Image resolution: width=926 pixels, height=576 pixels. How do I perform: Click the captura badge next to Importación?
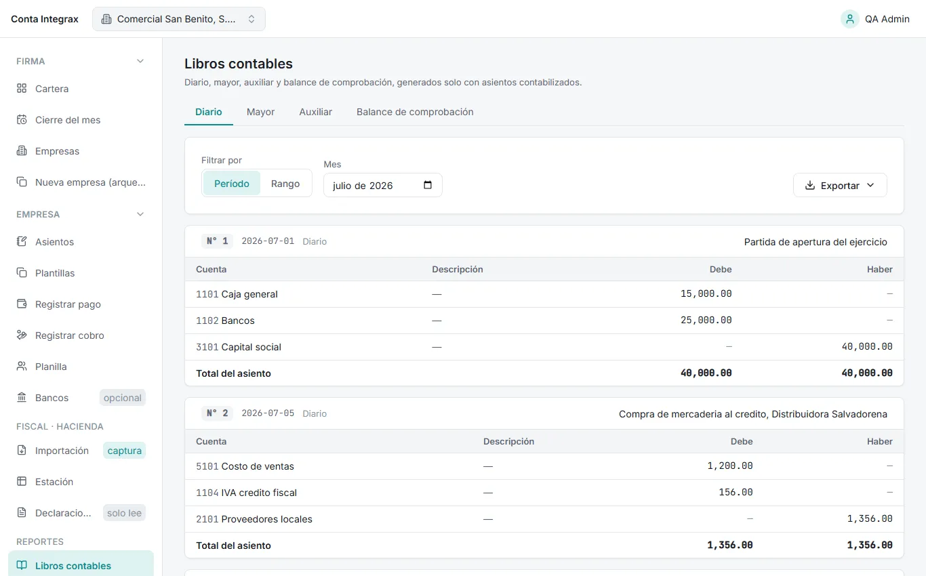pos(125,451)
